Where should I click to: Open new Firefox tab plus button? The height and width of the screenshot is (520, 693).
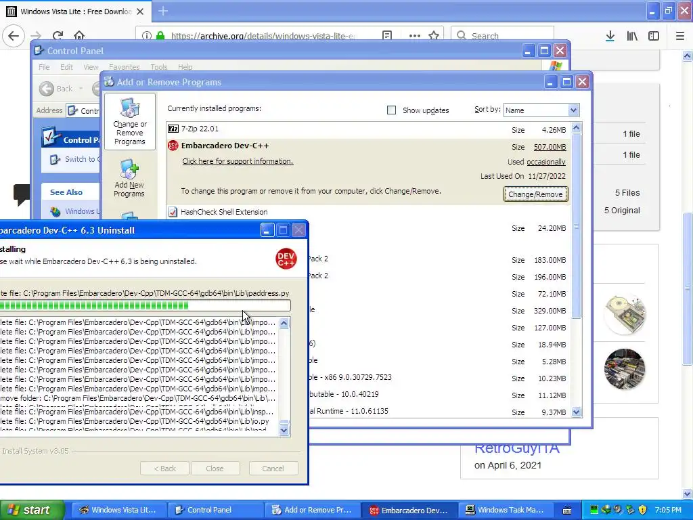pyautogui.click(x=163, y=11)
